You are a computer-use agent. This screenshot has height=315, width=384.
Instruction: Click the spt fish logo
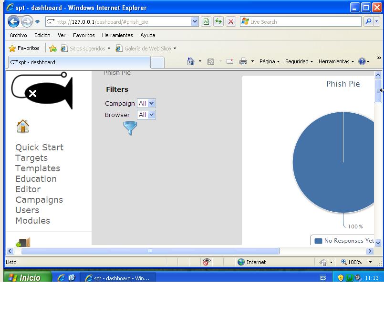pyautogui.click(x=43, y=91)
